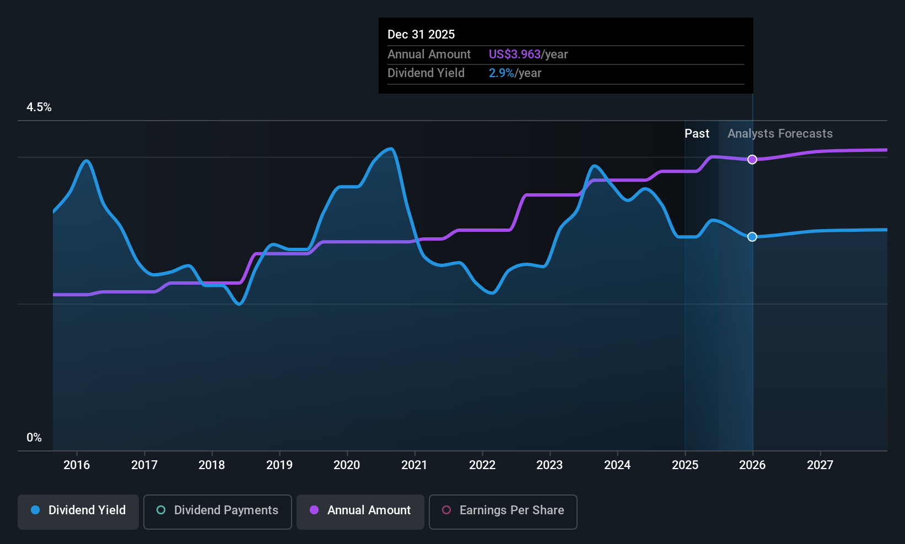This screenshot has height=544, width=905.
Task: Toggle the Annual Amount legend series
Action: [360, 512]
